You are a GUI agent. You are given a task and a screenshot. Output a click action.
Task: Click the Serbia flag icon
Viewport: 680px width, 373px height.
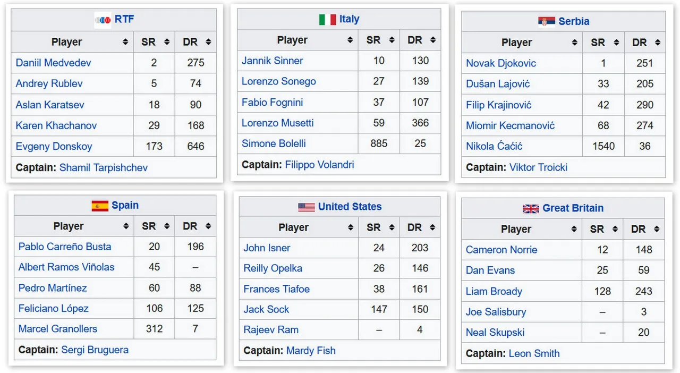[547, 22]
